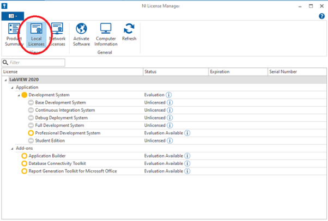Select the Development System license
This screenshot has width=328, height=221.
[49, 95]
